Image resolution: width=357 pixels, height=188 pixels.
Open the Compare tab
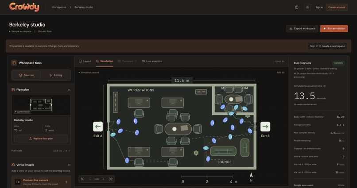pyautogui.click(x=127, y=61)
